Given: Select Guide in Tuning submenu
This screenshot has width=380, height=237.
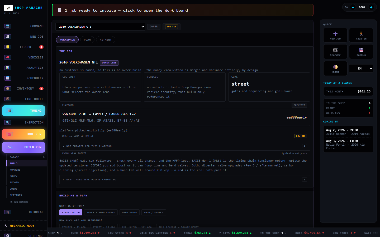Looking at the screenshot, I should [27, 189].
